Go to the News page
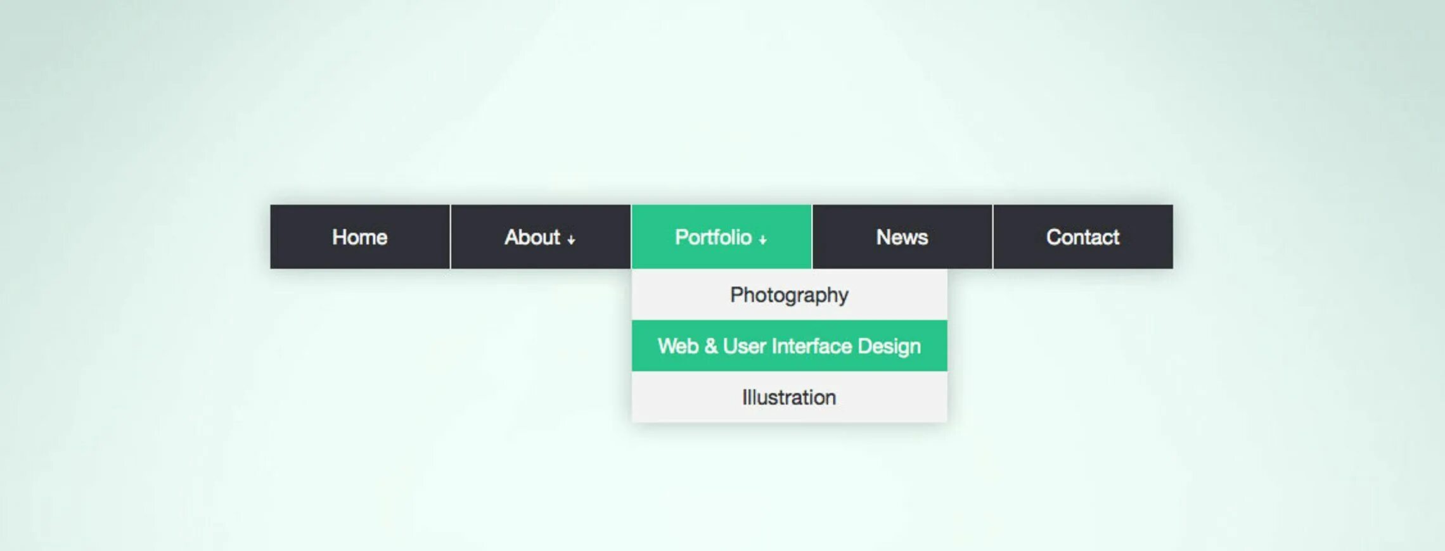 pyautogui.click(x=902, y=237)
